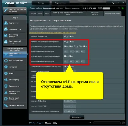Click the green network status icon
The width and height of the screenshot is (128, 126).
123,8
